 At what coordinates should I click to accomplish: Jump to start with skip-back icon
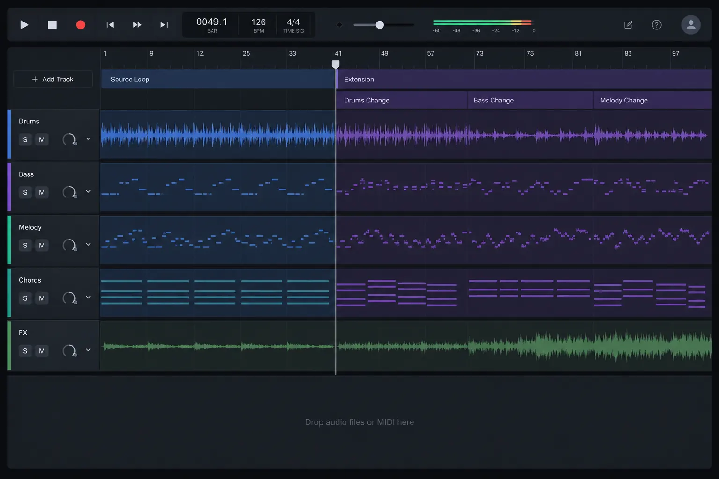coord(110,25)
